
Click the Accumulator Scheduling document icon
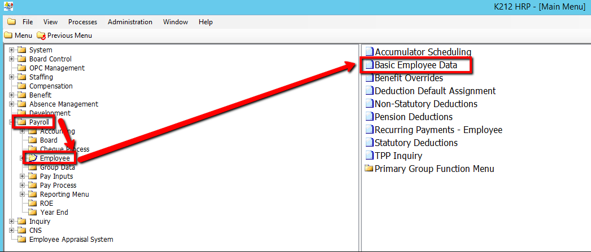(x=369, y=52)
